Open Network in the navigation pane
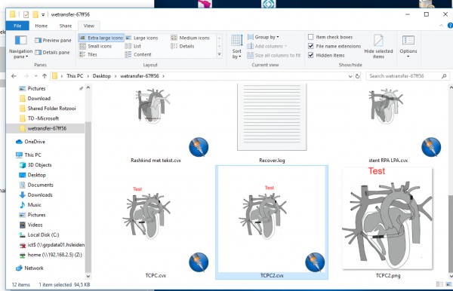The height and width of the screenshot is (291, 453). 34,268
